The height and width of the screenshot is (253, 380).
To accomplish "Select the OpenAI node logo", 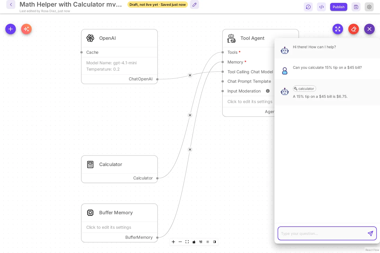I will coord(90,38).
